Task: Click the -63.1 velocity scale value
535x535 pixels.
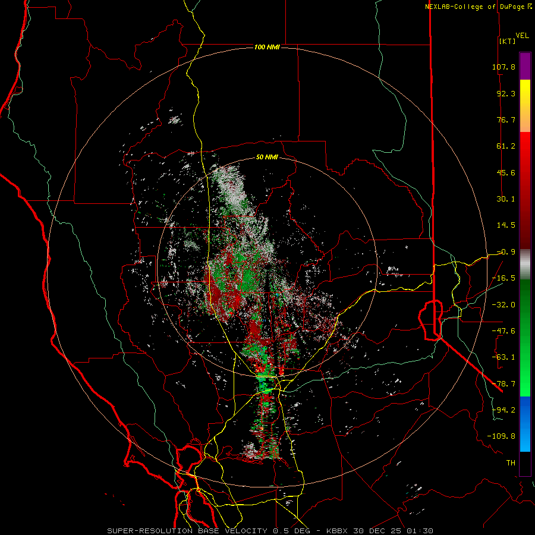Action: [x=503, y=357]
